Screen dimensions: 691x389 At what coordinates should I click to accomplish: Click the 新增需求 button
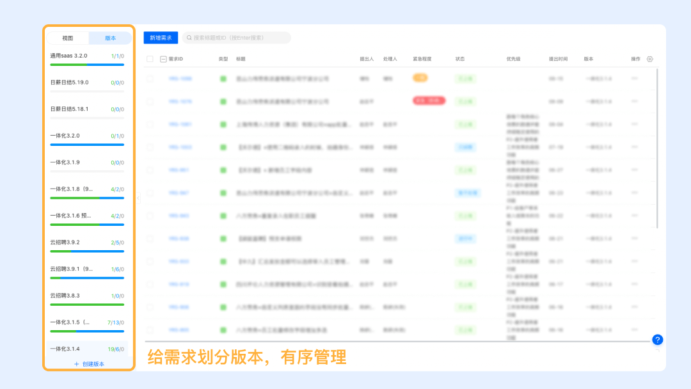coord(161,38)
